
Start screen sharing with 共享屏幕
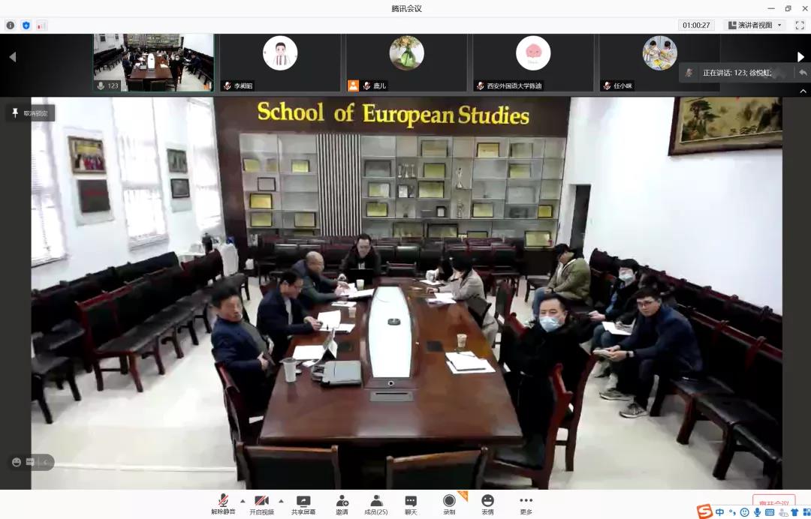303,503
